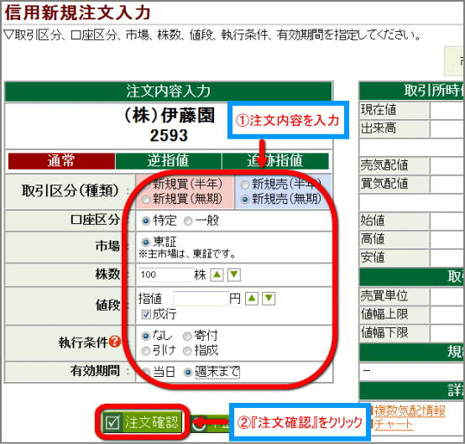The image size is (465, 444).
Task: Click the 安値 label
Action: pos(373,258)
